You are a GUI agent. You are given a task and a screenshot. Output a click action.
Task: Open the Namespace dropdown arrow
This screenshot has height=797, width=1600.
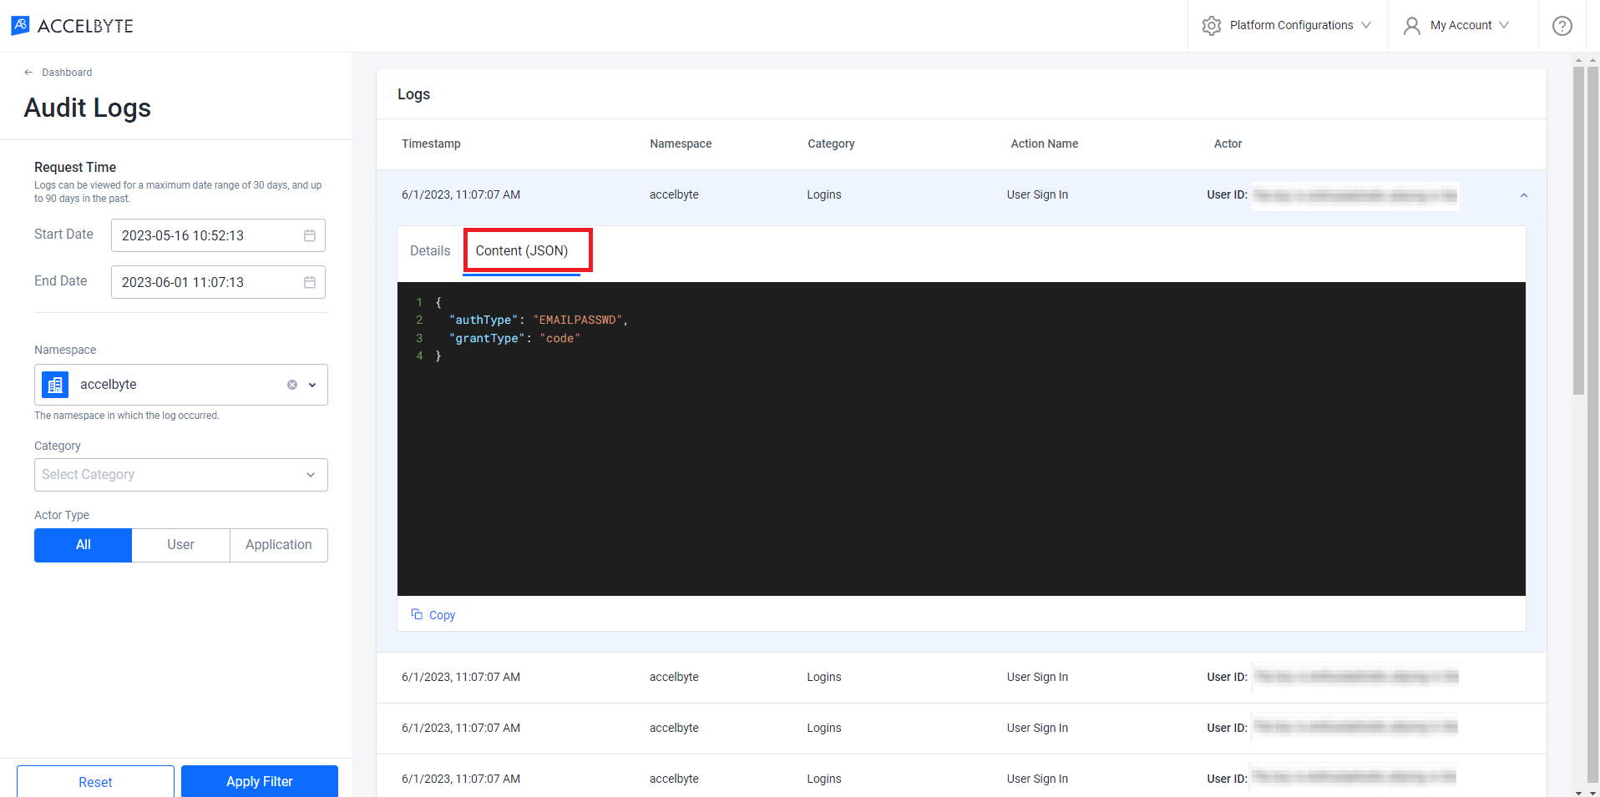pyautogui.click(x=312, y=385)
